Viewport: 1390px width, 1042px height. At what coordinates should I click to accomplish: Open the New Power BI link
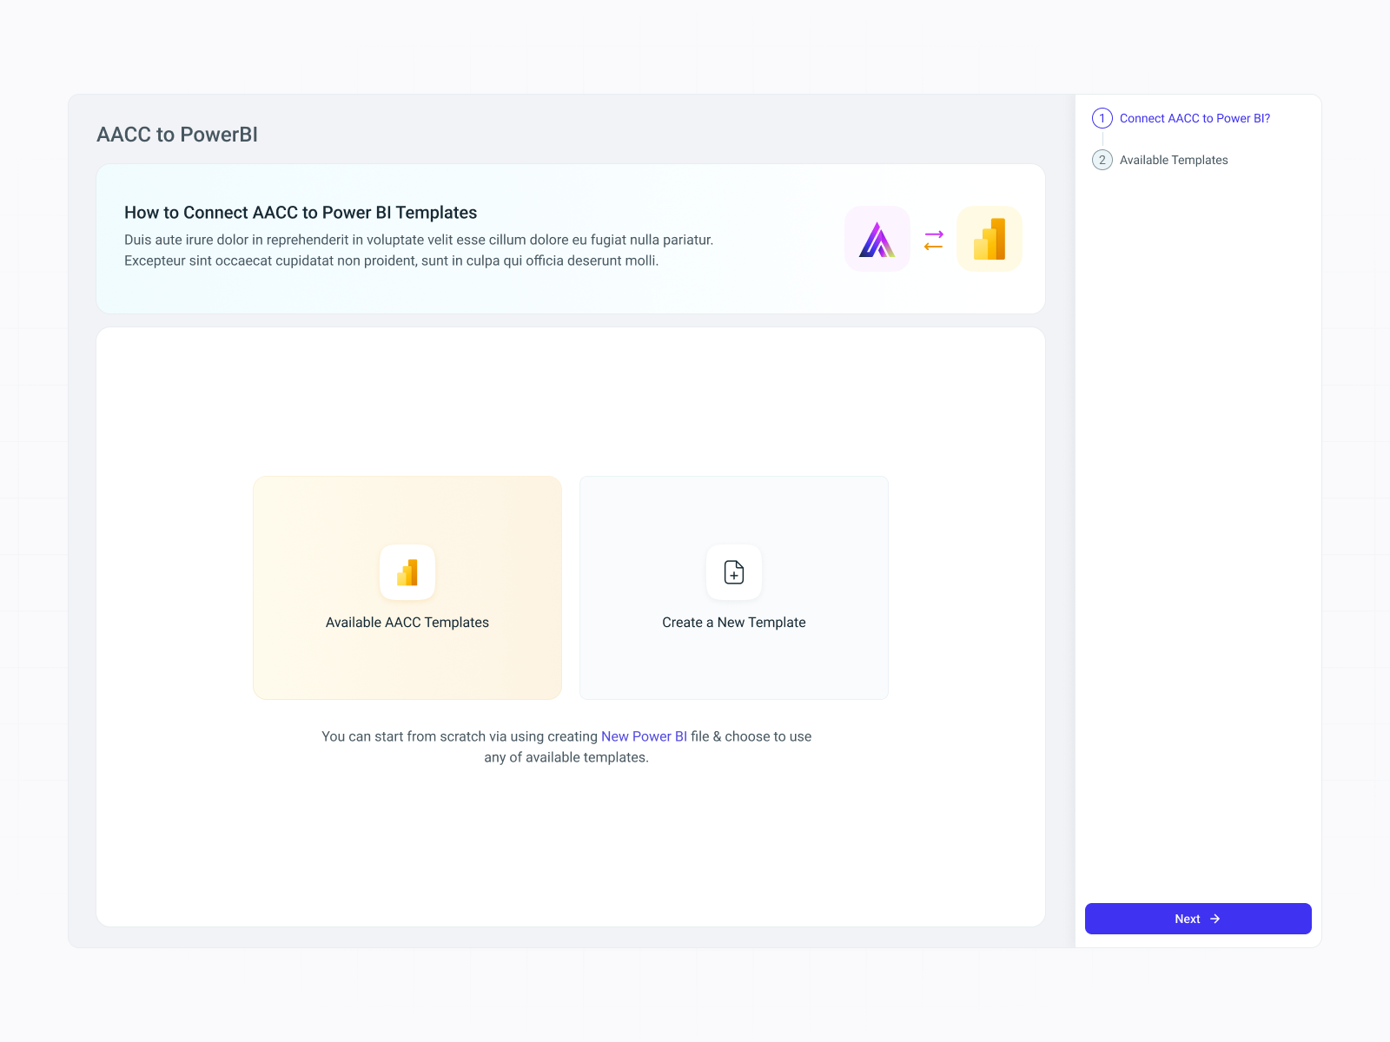point(644,736)
